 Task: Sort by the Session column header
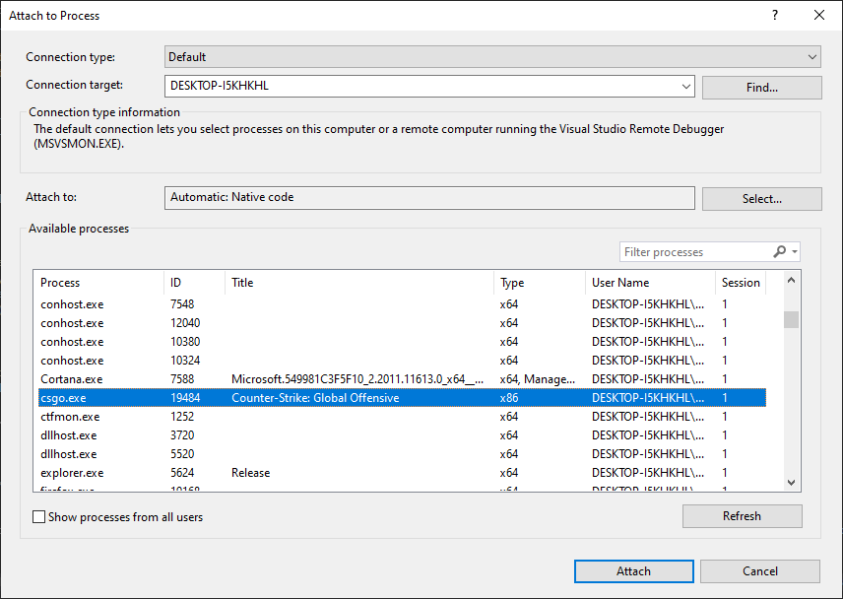[741, 283]
